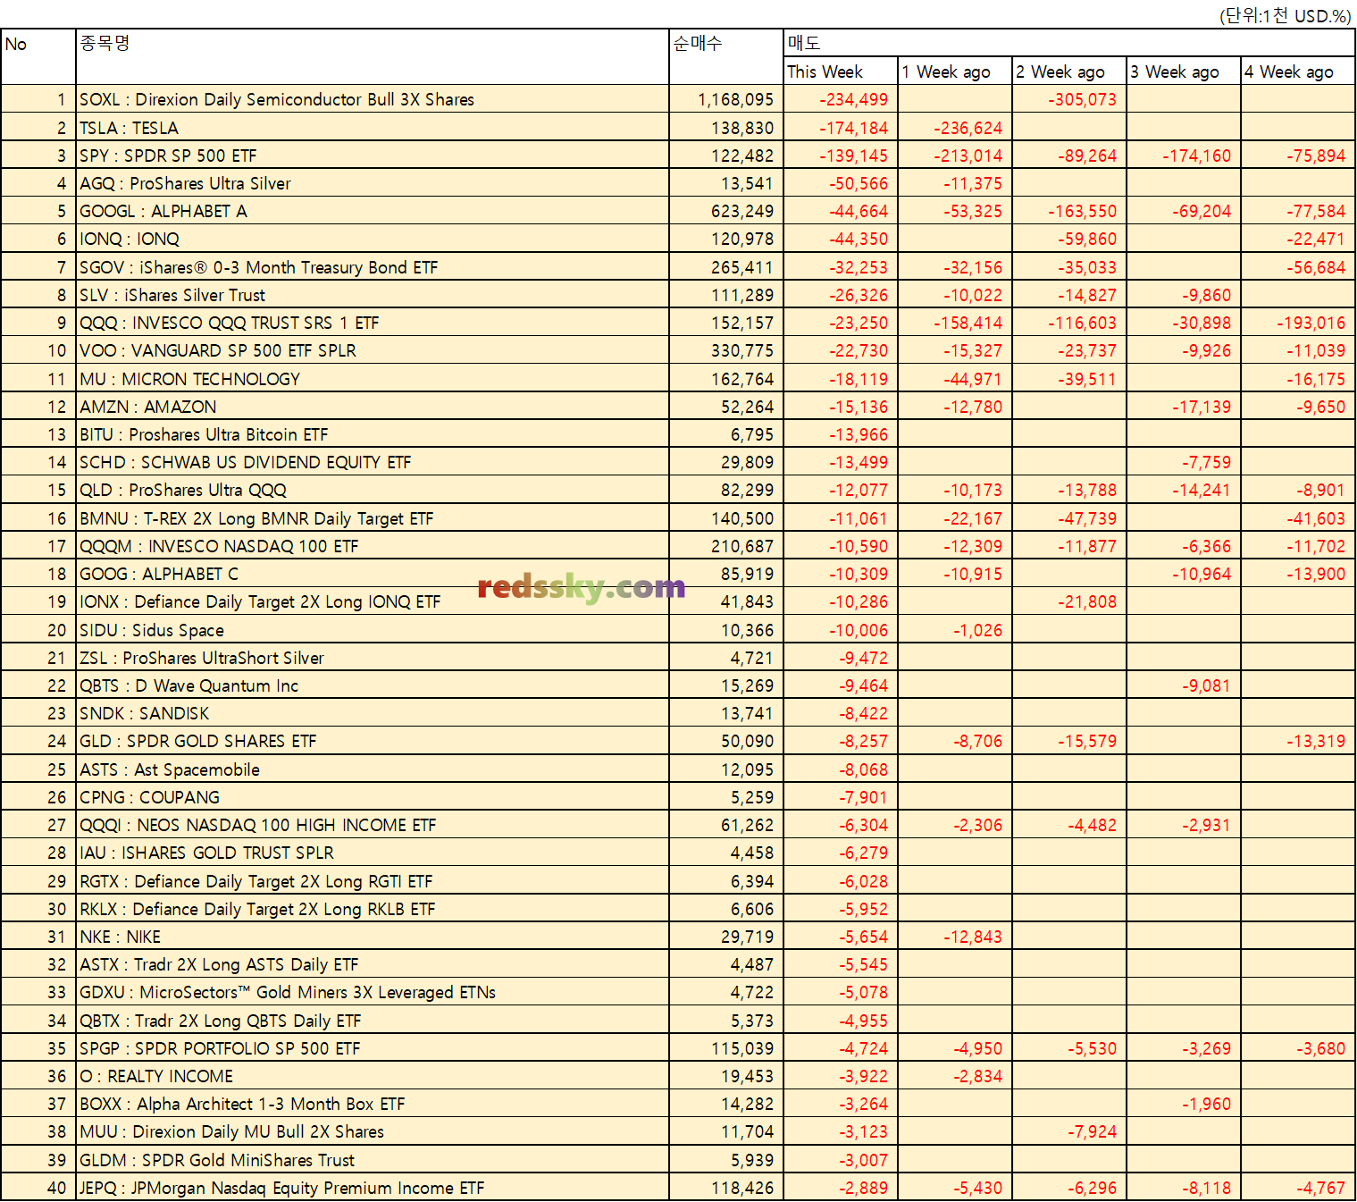The height and width of the screenshot is (1202, 1357).
Task: Select the SGOV iShares Treasury Bond ETF cell
Action: [373, 267]
